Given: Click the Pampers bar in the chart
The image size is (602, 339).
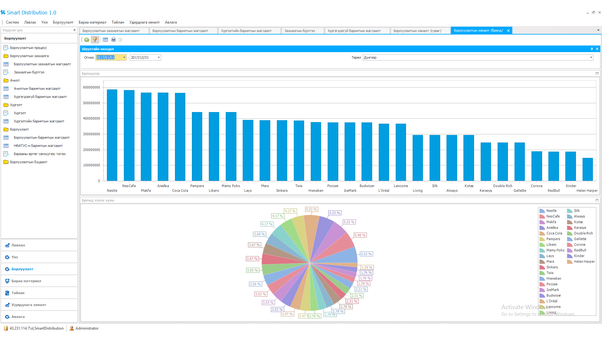Looking at the screenshot, I should point(197,147).
